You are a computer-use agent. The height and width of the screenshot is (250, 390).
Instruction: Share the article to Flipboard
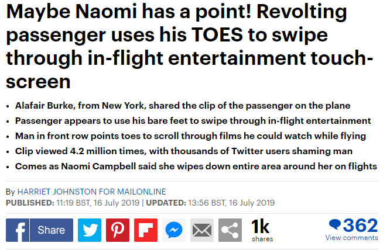click(x=145, y=230)
